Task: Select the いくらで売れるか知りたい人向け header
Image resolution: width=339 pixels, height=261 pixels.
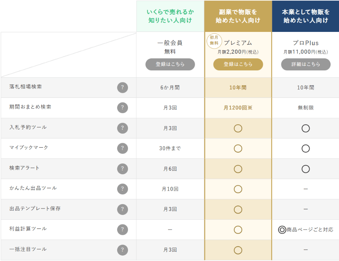Action: (170, 16)
